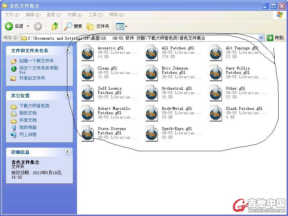Screen dimensions: 288x216
Task: Click the Orchestral.g5l file icon
Action: [x=152, y=93]
